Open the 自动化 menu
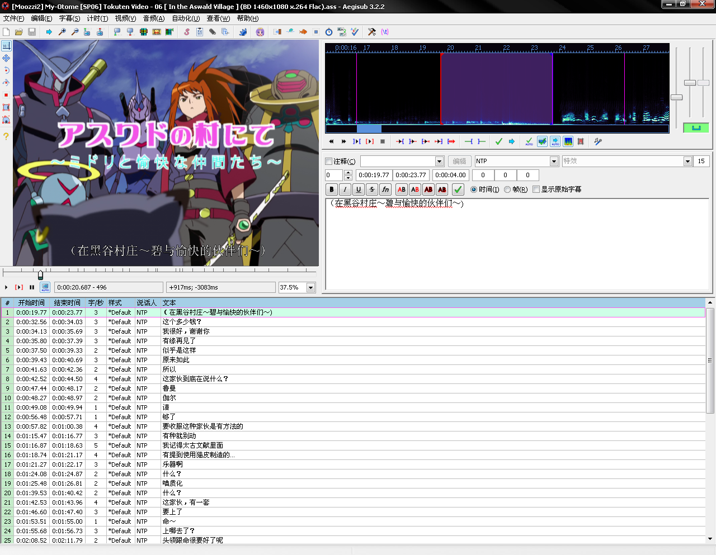Screen dimensions: 716x555 pyautogui.click(x=186, y=18)
